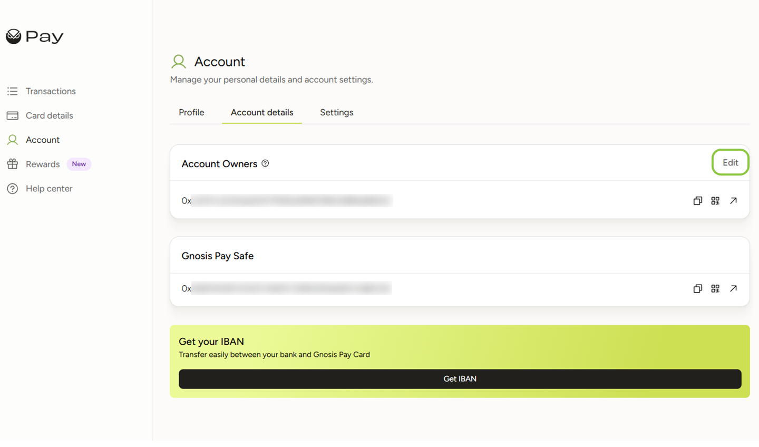This screenshot has width=759, height=447.
Task: Open Card details in sidebar
Action: click(x=50, y=115)
